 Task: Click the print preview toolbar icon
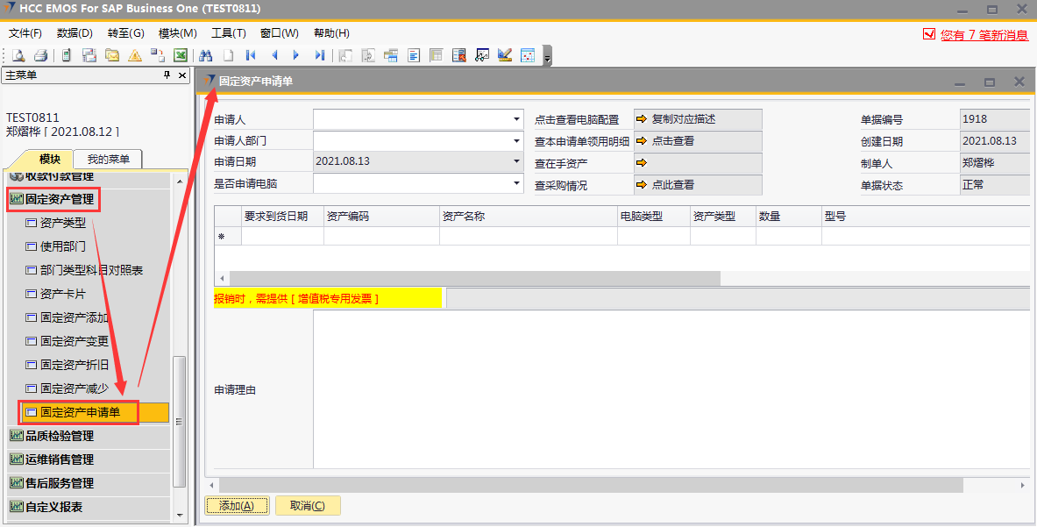(18, 55)
